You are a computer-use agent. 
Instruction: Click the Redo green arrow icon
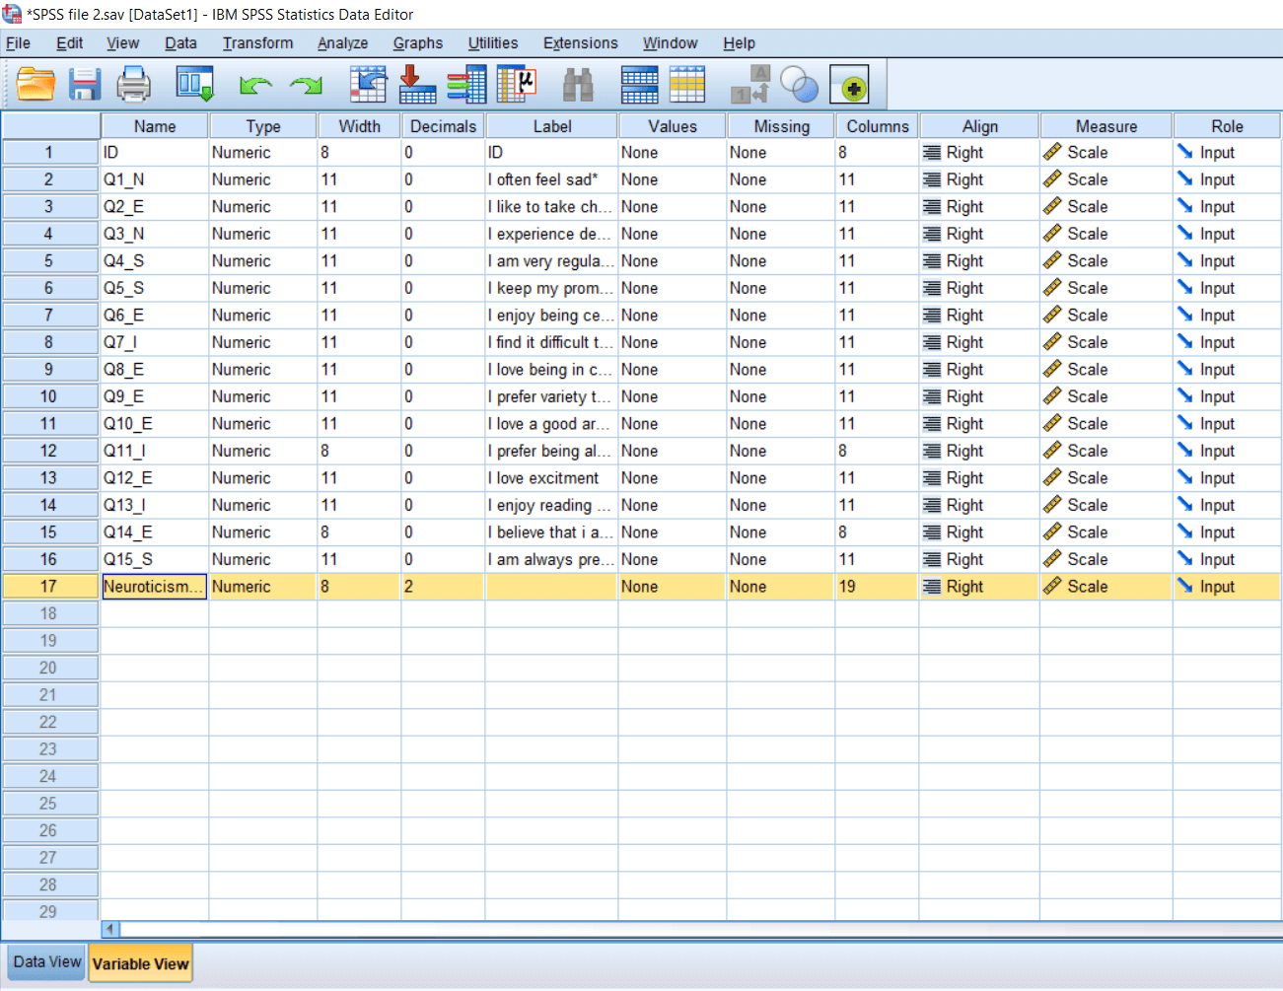click(x=307, y=86)
